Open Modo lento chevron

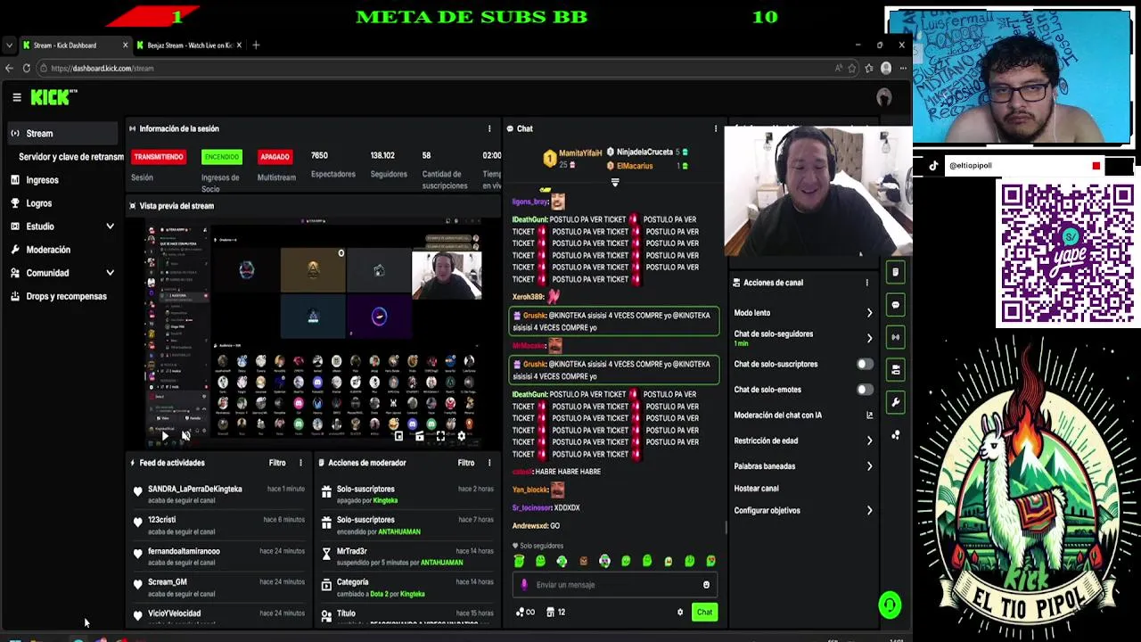pos(869,313)
